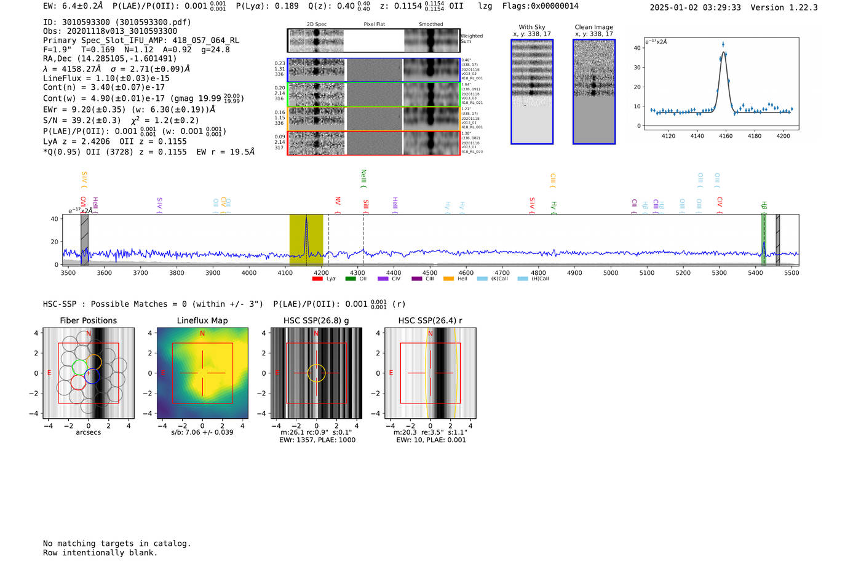
Task: Click the green Hβ highlighted band
Action: 764,240
